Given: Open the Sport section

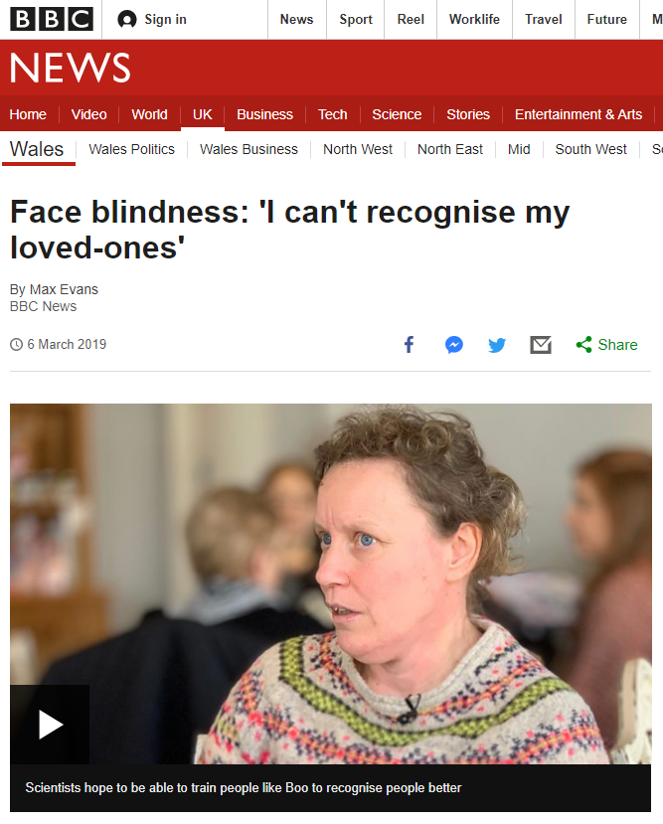Looking at the screenshot, I should point(356,20).
